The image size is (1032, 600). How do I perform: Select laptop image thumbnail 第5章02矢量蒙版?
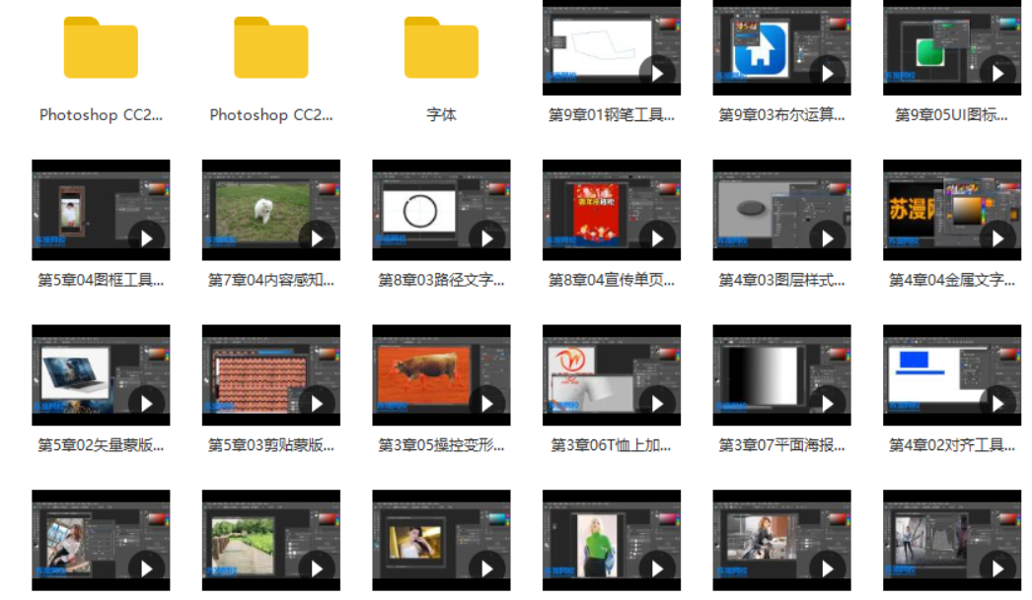coord(101,374)
